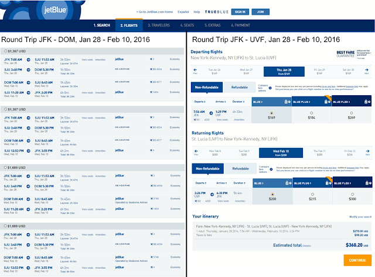
Task: Select the $269 Blue Flex departing fare
Action: (352, 113)
